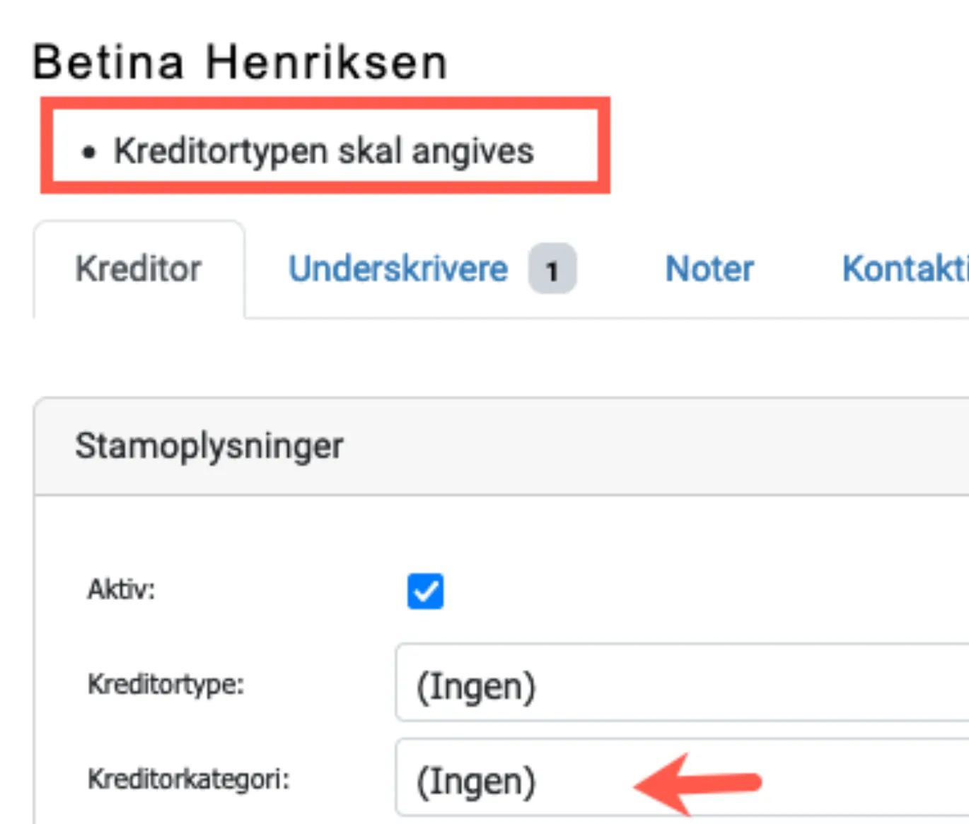Toggle the Aktiv checkbox
The image size is (969, 824).
(x=425, y=591)
